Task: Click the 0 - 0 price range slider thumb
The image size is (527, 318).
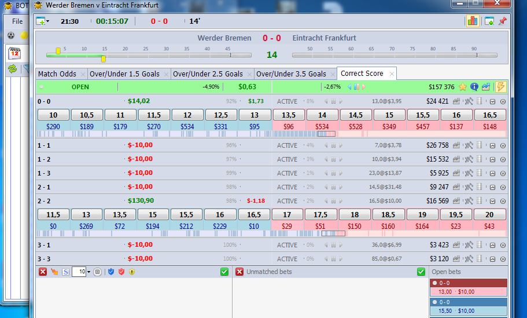Action: [326, 134]
